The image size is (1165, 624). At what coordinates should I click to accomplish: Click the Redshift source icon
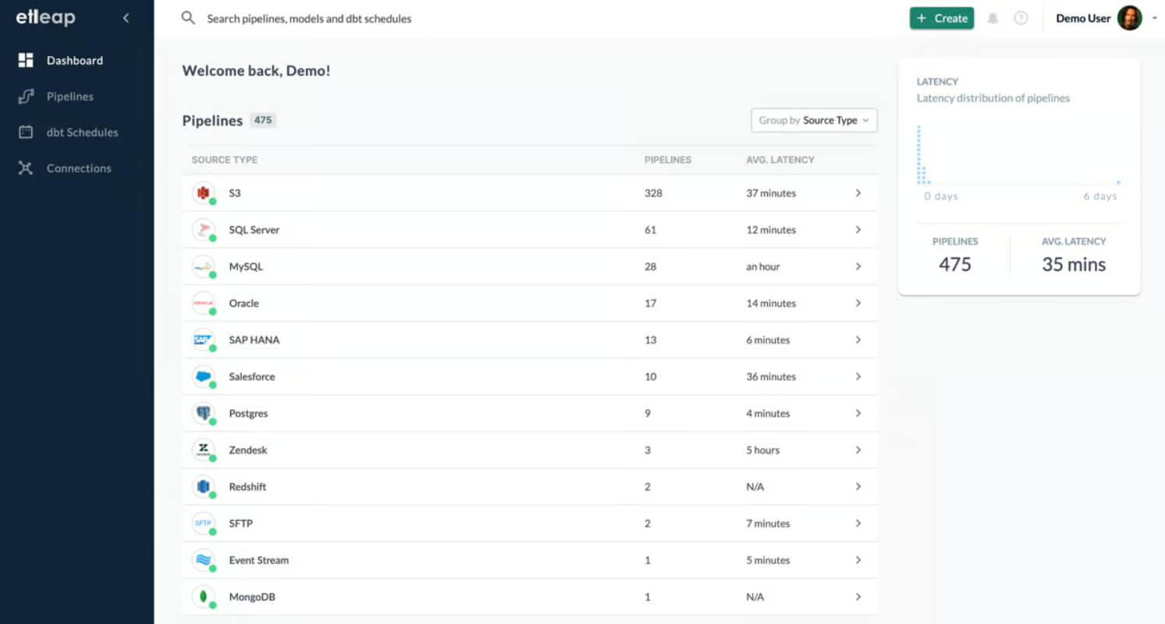click(x=204, y=486)
